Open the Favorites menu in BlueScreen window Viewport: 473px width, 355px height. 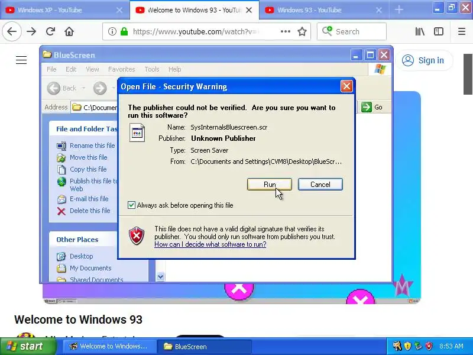coord(122,69)
